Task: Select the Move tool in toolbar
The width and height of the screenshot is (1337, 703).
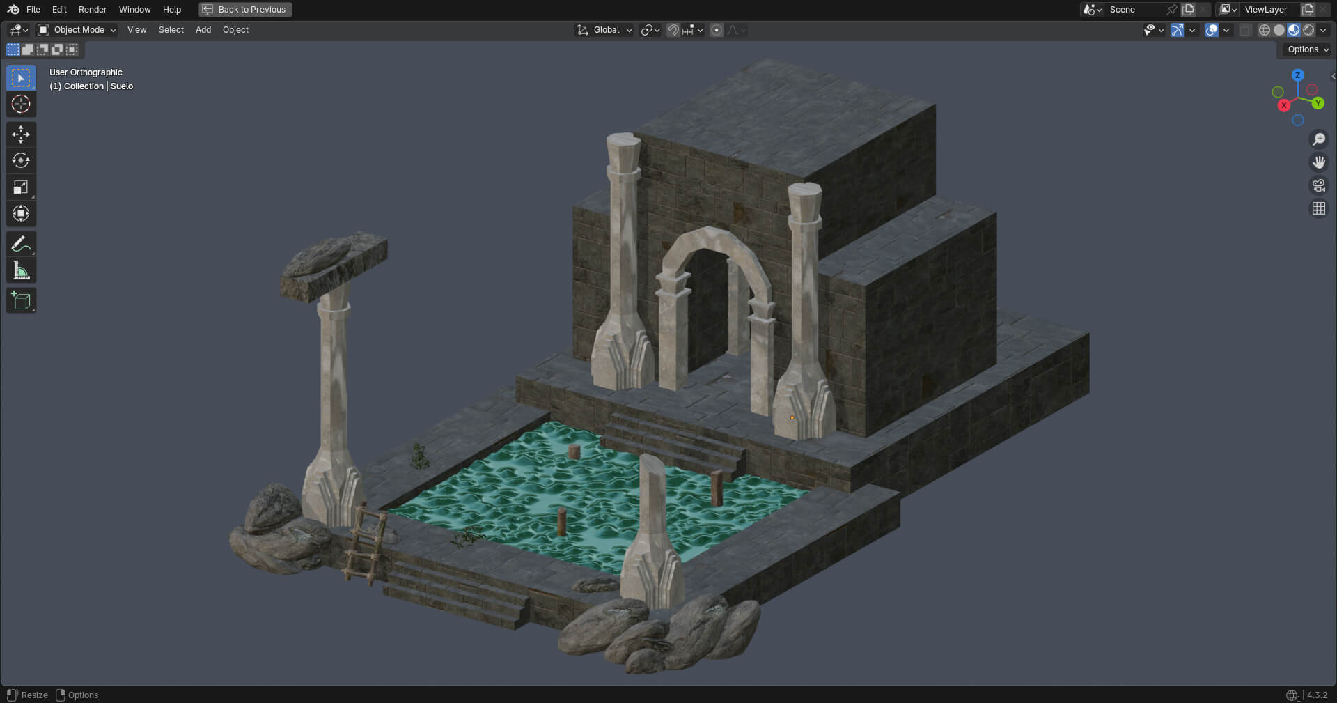Action: coord(21,134)
